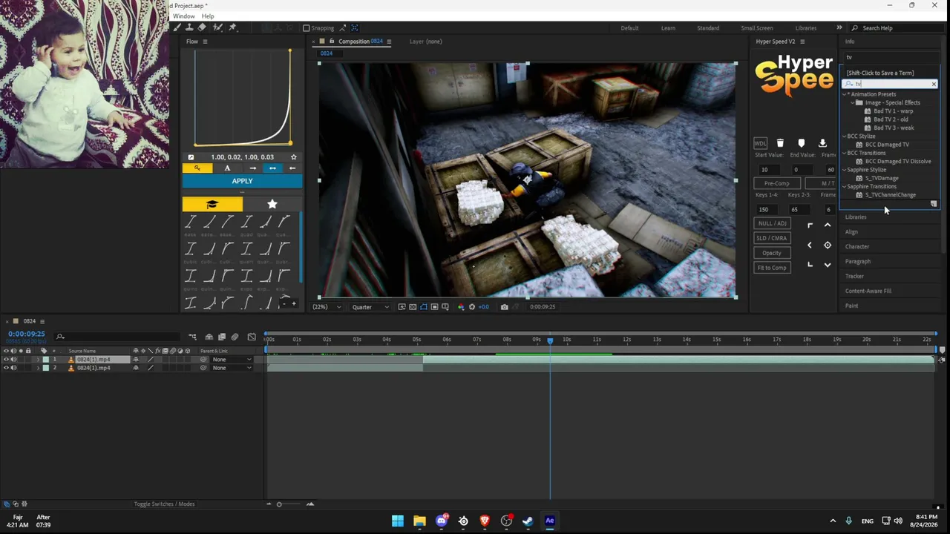
Task: Click the SLD / CMRA button
Action: (x=772, y=238)
